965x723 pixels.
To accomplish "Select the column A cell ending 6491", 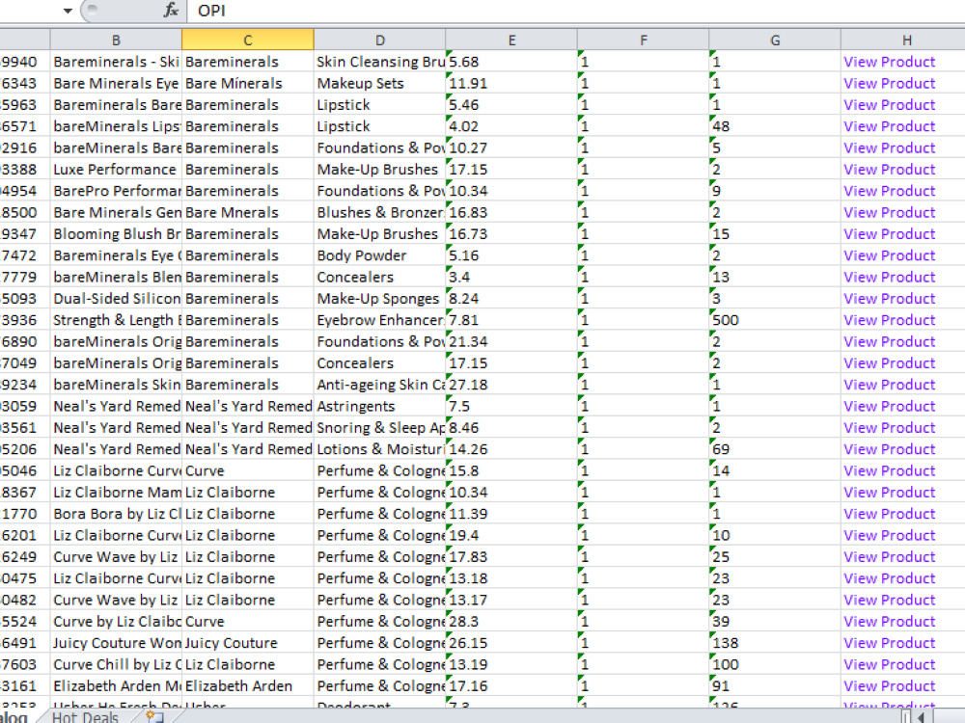I will (x=25, y=642).
